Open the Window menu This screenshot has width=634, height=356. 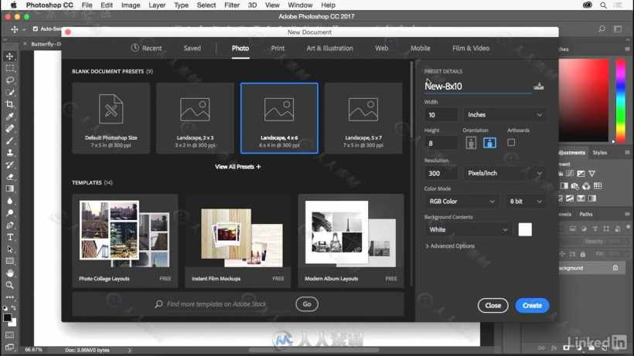coord(300,5)
